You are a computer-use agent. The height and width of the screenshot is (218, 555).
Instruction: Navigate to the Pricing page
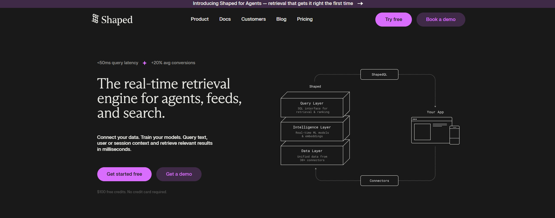305,19
